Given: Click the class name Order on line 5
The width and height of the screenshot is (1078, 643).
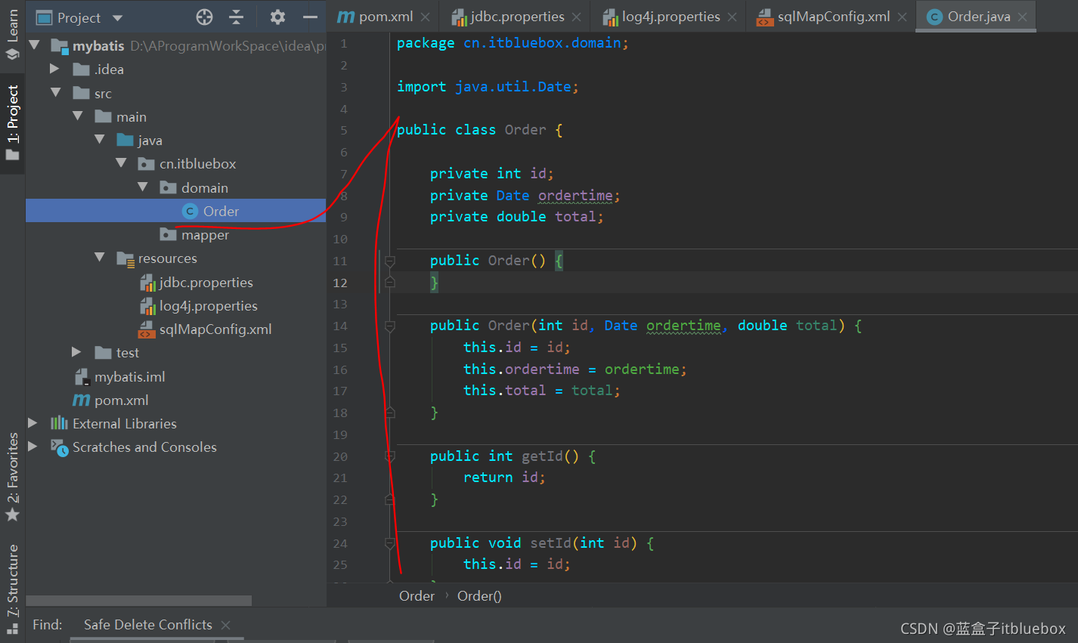Looking at the screenshot, I should tap(525, 130).
